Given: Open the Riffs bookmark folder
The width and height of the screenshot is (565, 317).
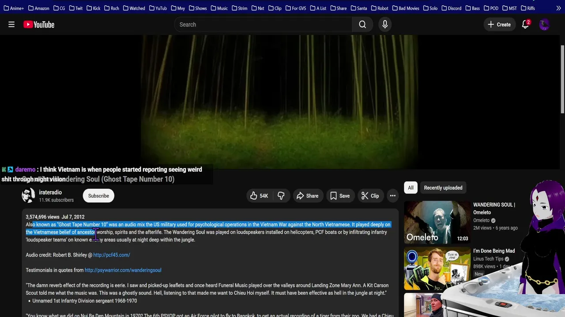Looking at the screenshot, I should pyautogui.click(x=528, y=8).
